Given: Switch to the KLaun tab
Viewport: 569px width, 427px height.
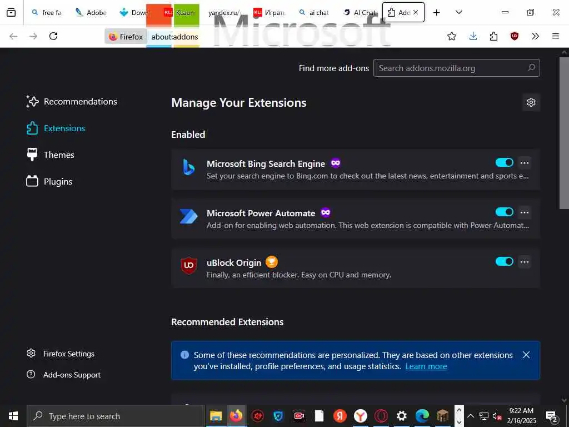Looking at the screenshot, I should tap(179, 13).
